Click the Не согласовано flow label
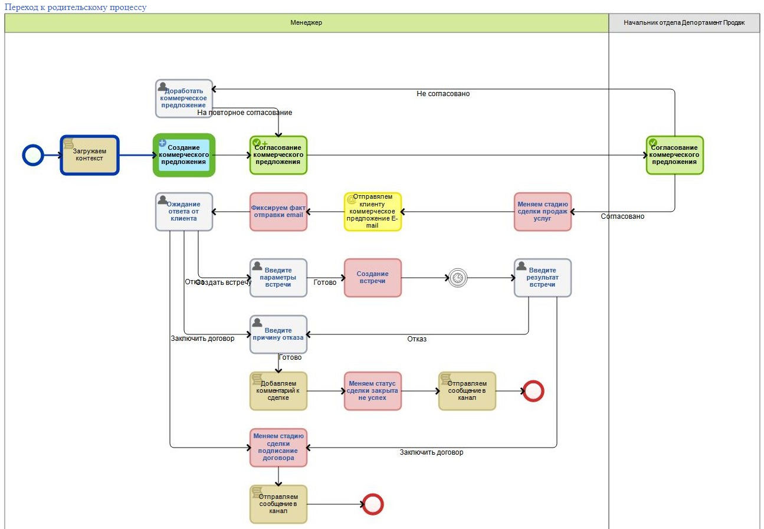 tap(443, 94)
